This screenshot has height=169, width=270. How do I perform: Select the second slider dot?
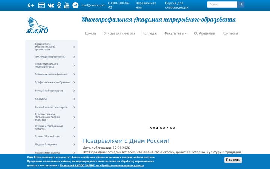[x=154, y=128]
